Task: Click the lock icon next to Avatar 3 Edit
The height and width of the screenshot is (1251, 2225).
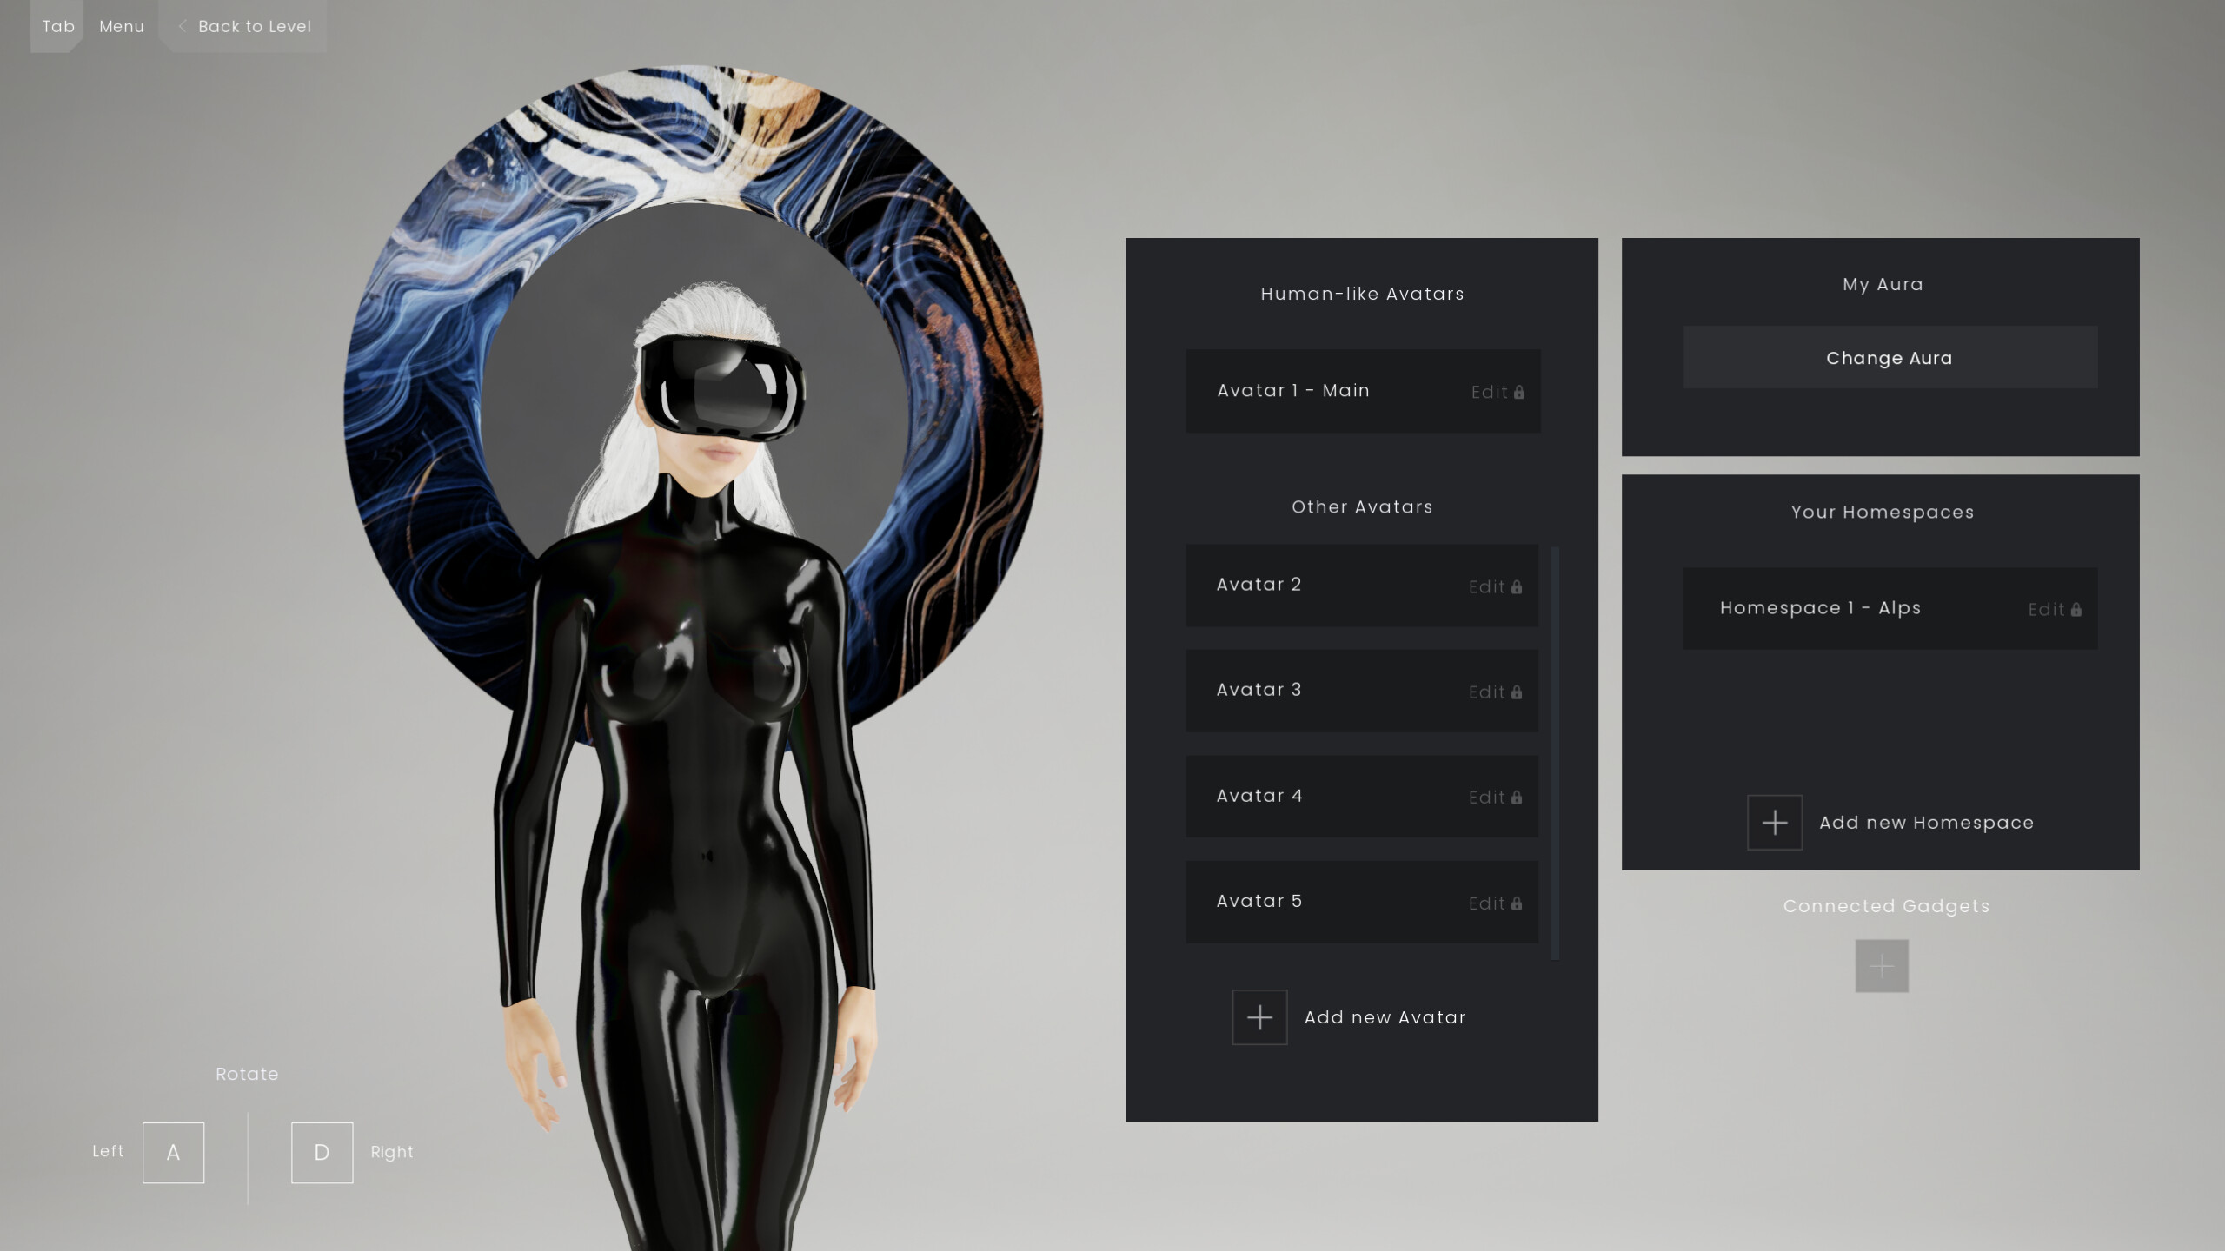Action: tap(1517, 692)
